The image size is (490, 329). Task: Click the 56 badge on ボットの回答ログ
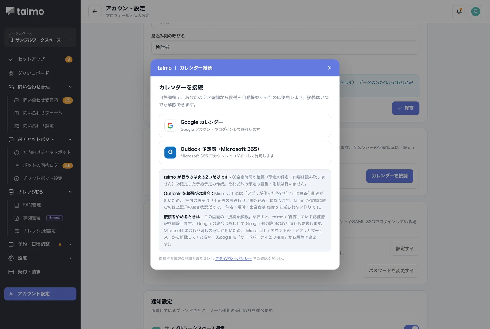click(x=68, y=165)
